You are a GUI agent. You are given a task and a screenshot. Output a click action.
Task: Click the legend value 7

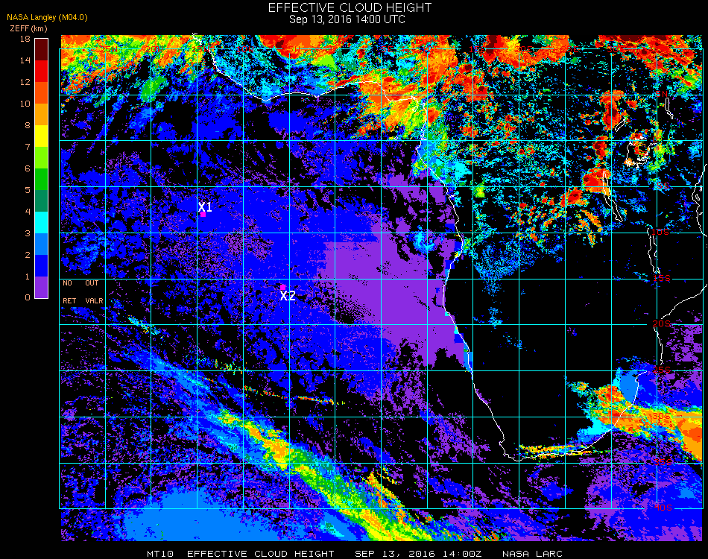pos(28,147)
